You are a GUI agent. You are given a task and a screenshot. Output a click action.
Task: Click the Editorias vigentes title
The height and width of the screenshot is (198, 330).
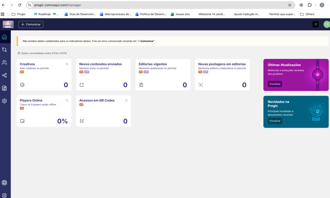[153, 64]
